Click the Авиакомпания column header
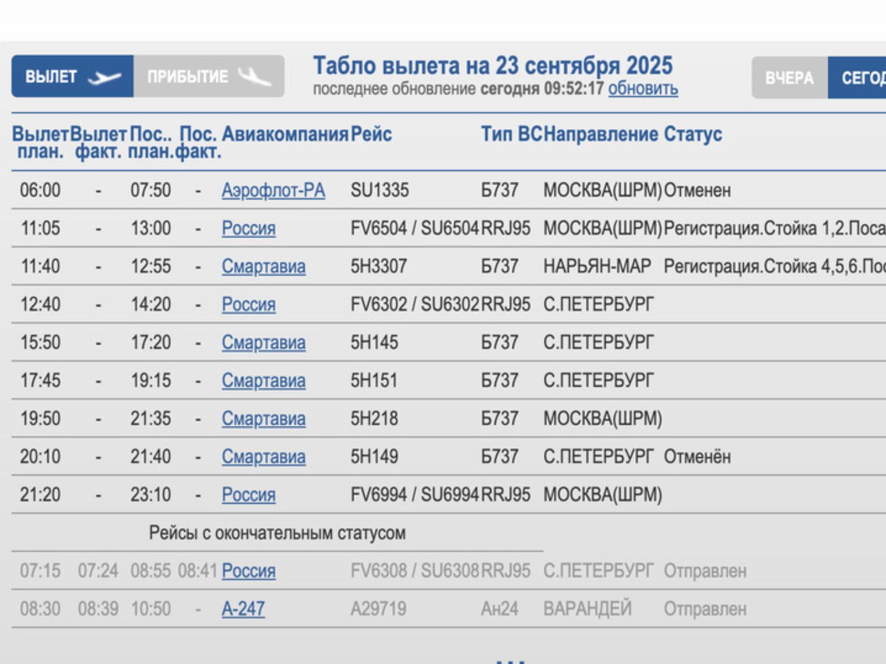This screenshot has width=886, height=664. (x=284, y=134)
